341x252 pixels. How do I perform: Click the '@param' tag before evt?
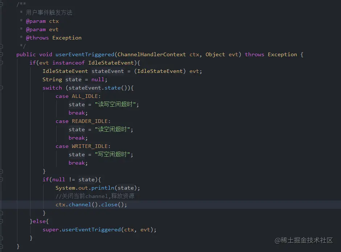point(36,30)
